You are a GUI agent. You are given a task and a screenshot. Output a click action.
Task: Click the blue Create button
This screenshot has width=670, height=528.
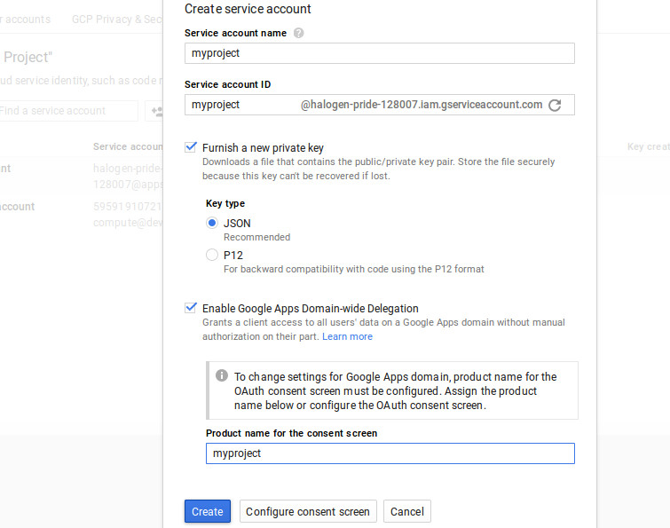[x=208, y=511]
